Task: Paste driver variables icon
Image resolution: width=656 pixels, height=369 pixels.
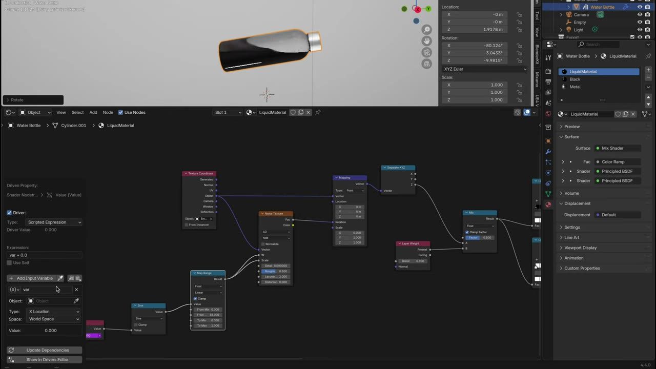Action: point(78,278)
